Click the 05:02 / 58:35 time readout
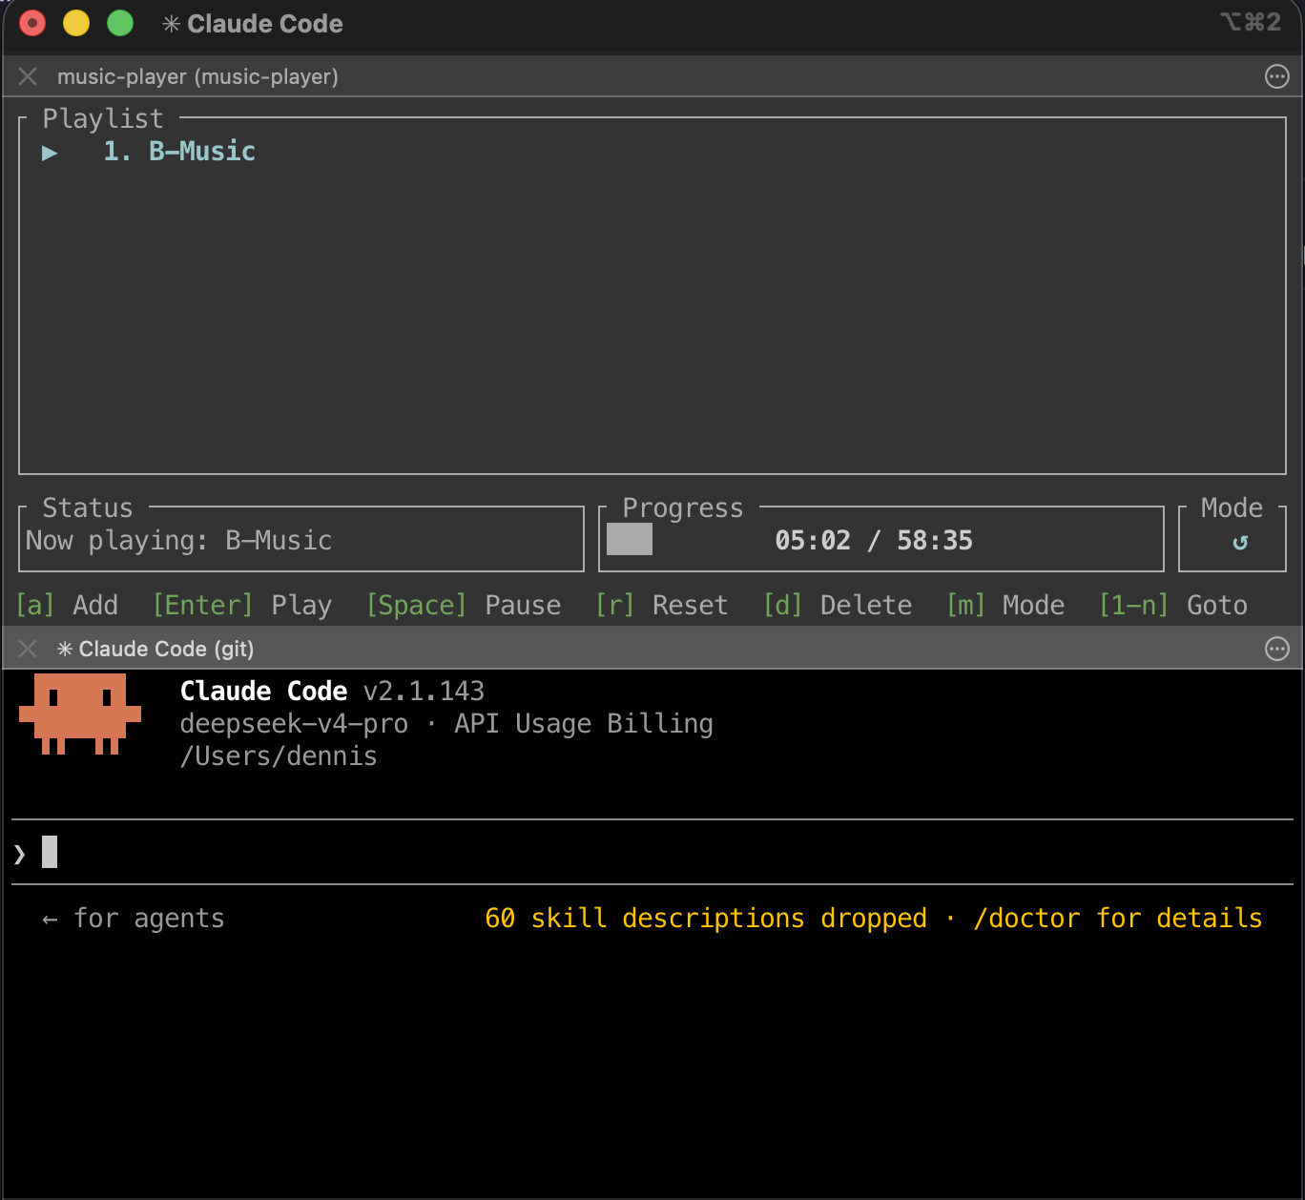The width and height of the screenshot is (1305, 1200). [x=874, y=541]
